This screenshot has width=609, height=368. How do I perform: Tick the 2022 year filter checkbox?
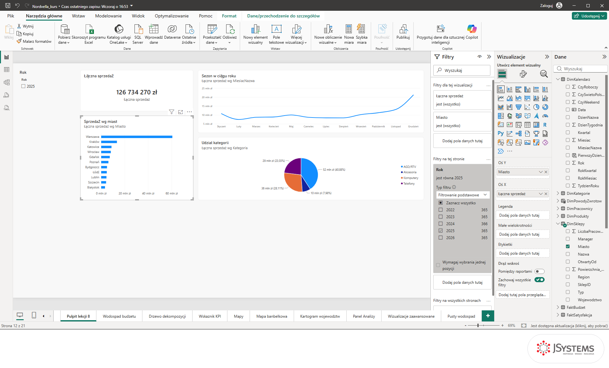(441, 210)
